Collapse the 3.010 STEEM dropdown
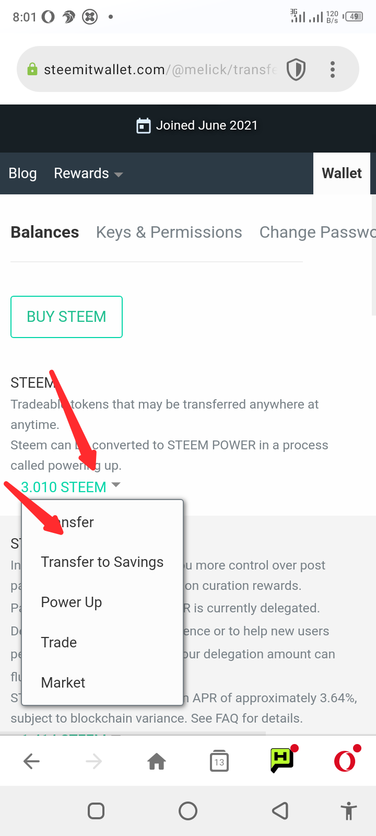The height and width of the screenshot is (836, 376). (70, 487)
